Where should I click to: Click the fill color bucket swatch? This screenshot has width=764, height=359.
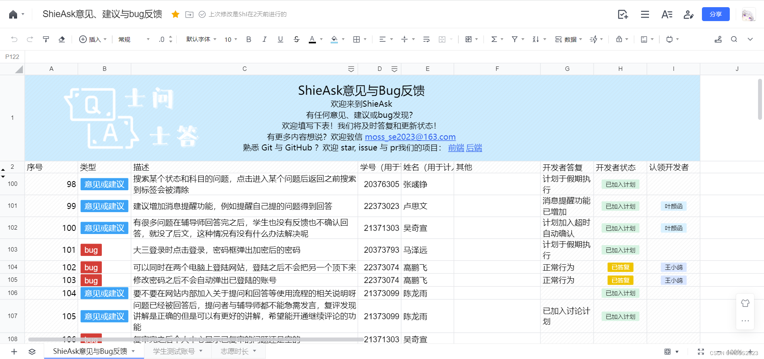coord(334,39)
